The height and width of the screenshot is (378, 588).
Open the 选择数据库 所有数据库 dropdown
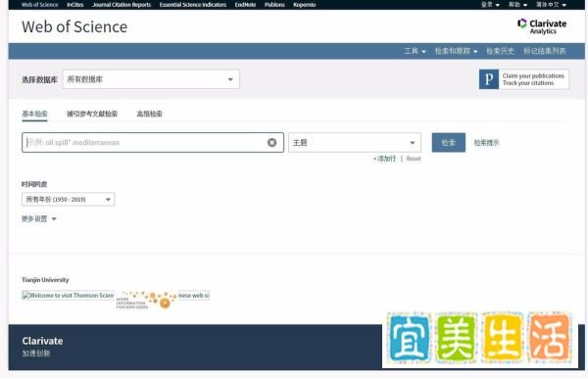151,79
